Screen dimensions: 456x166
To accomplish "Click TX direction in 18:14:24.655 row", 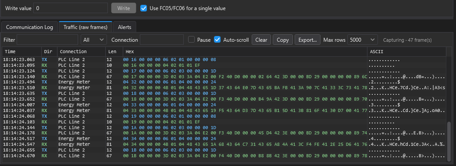I will [44, 150].
